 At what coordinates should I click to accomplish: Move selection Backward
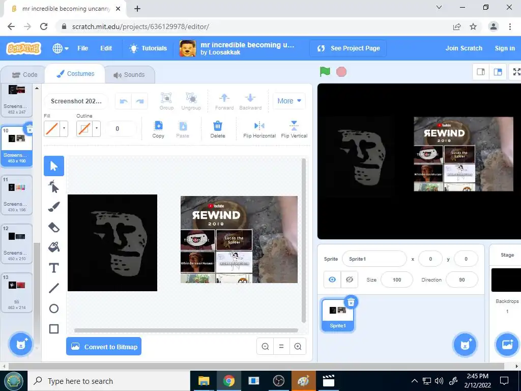(250, 101)
